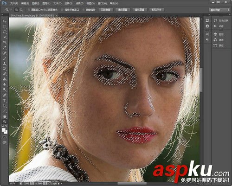232x186 pixels.
Task: Open the 选择(S) menu
Action: point(68,3)
